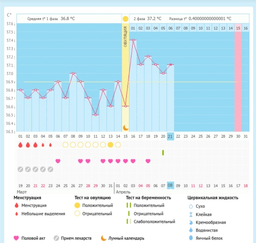The height and width of the screenshot is (243, 256).
Task: Click the filled positive ovulation test circle
Action: [110, 144]
